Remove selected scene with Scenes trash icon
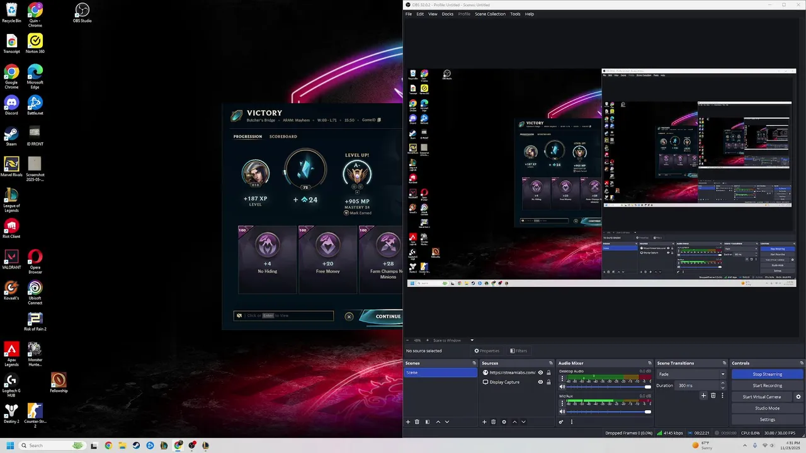Viewport: 806px width, 453px height. (417, 422)
